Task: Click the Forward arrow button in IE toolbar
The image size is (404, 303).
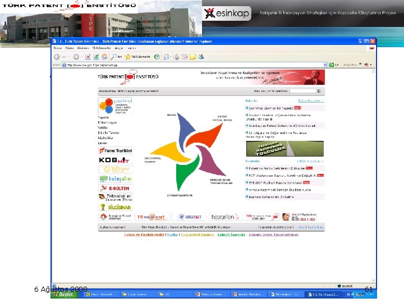Action: click(76, 57)
